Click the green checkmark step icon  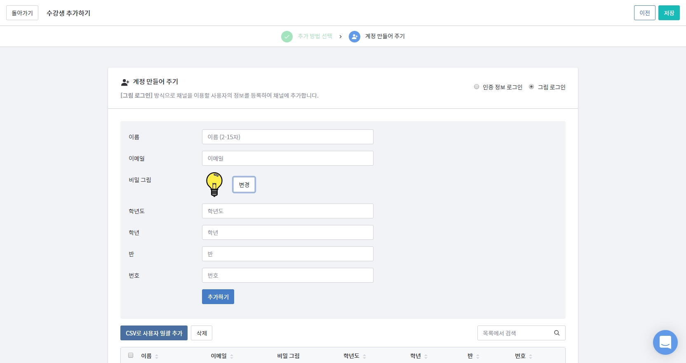(x=287, y=37)
